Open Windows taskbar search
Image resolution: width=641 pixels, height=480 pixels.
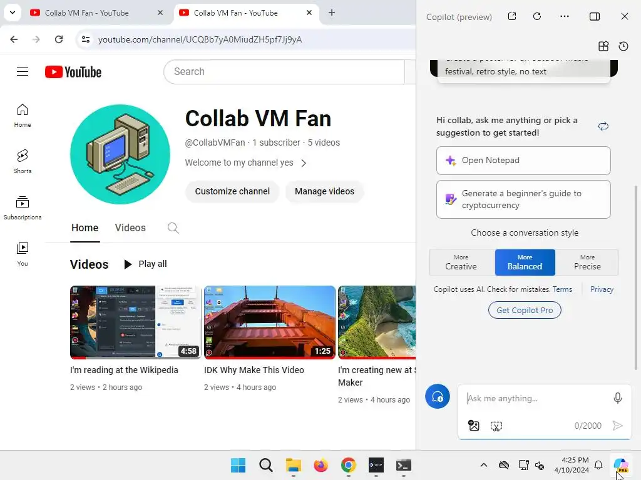[265, 465]
